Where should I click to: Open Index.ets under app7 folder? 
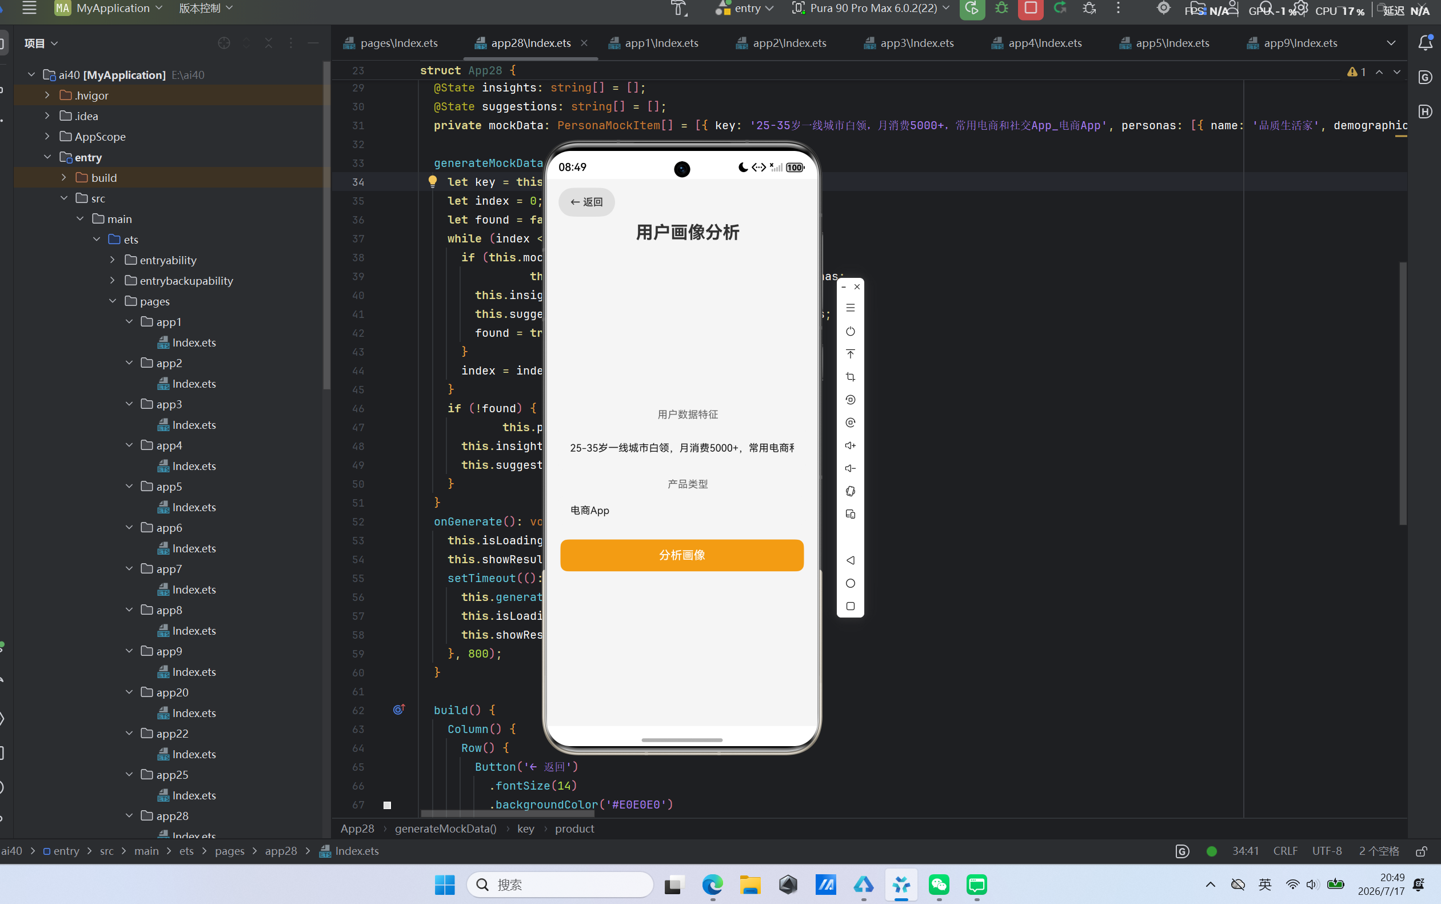[x=186, y=589]
